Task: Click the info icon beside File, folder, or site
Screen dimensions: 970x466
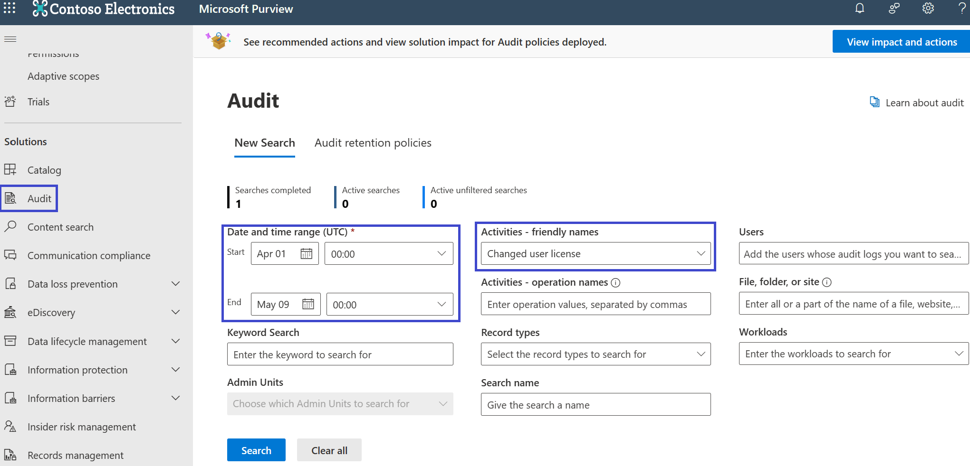Action: [x=827, y=282]
